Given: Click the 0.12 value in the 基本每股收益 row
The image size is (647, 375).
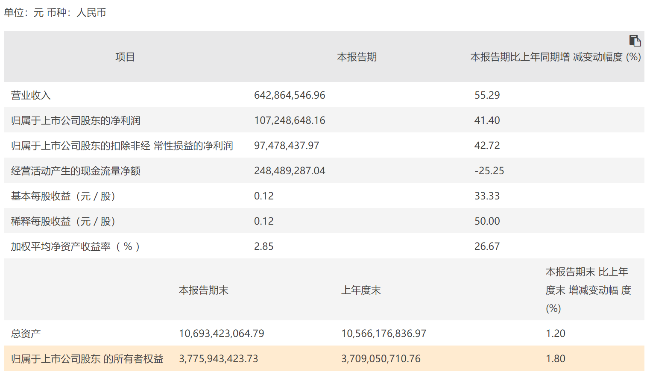Looking at the screenshot, I should click(x=264, y=196).
